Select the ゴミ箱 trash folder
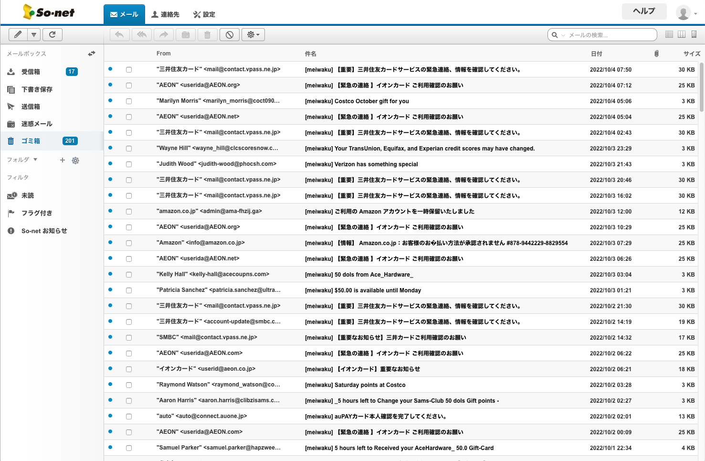The width and height of the screenshot is (705, 461). (x=52, y=141)
